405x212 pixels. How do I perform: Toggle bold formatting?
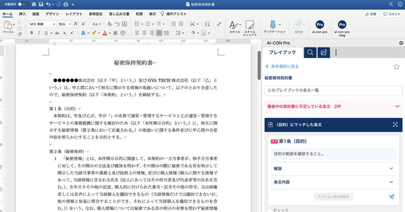coord(31,33)
